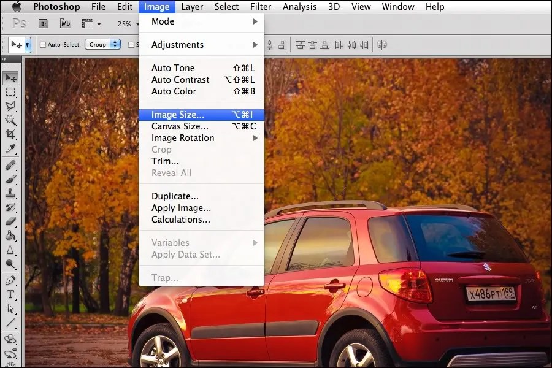The height and width of the screenshot is (368, 552).
Task: Choose Trim… from the Image menu
Action: point(201,161)
